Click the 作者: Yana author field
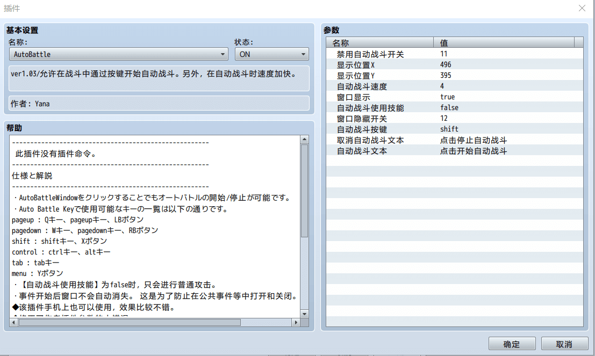The image size is (595, 356). tap(159, 104)
